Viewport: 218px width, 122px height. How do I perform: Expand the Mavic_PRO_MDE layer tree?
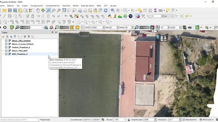point(3,51)
